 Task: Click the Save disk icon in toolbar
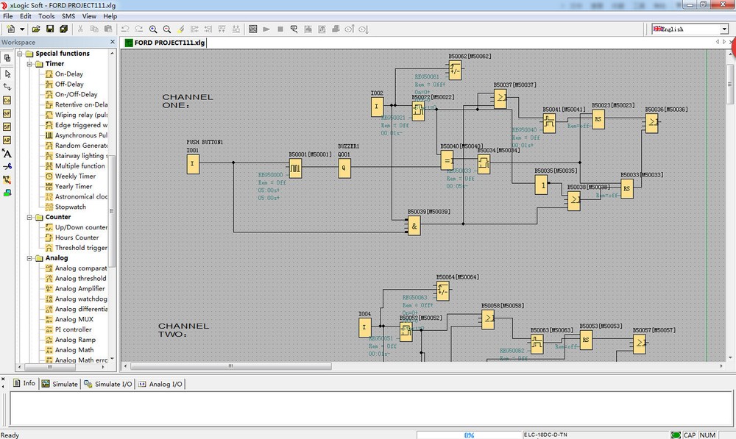point(50,29)
